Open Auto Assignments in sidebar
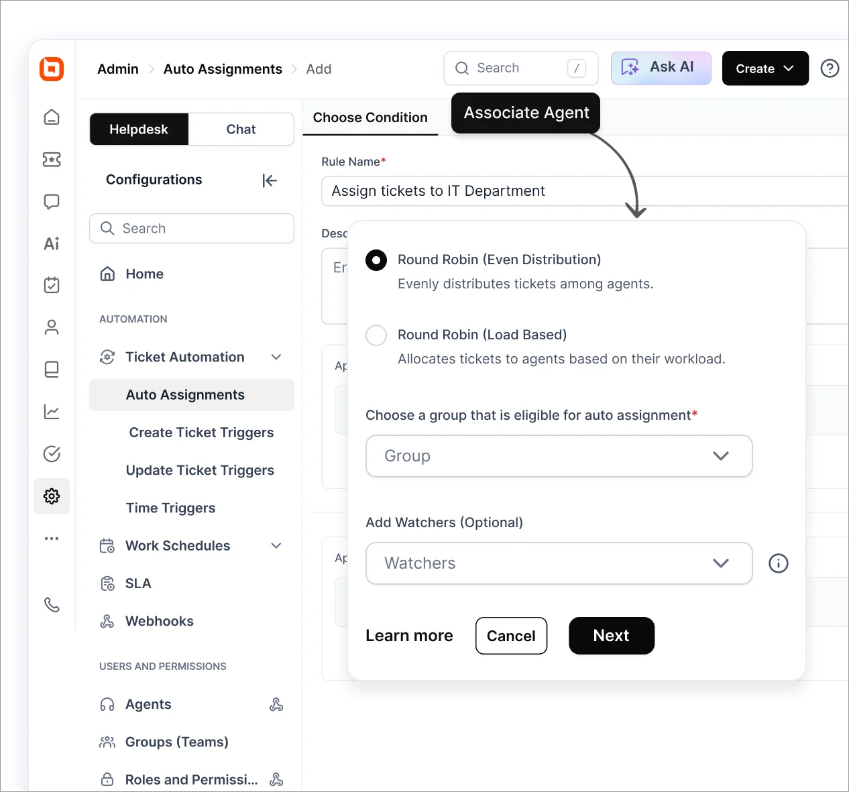This screenshot has width=849, height=792. click(x=192, y=395)
